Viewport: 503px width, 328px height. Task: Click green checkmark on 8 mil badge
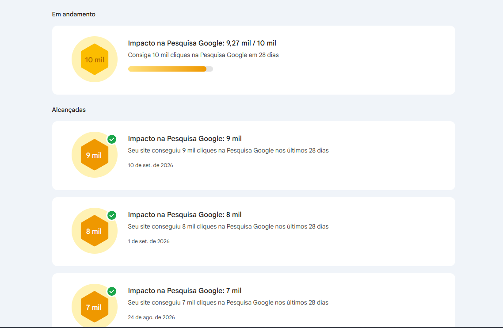pyautogui.click(x=112, y=215)
